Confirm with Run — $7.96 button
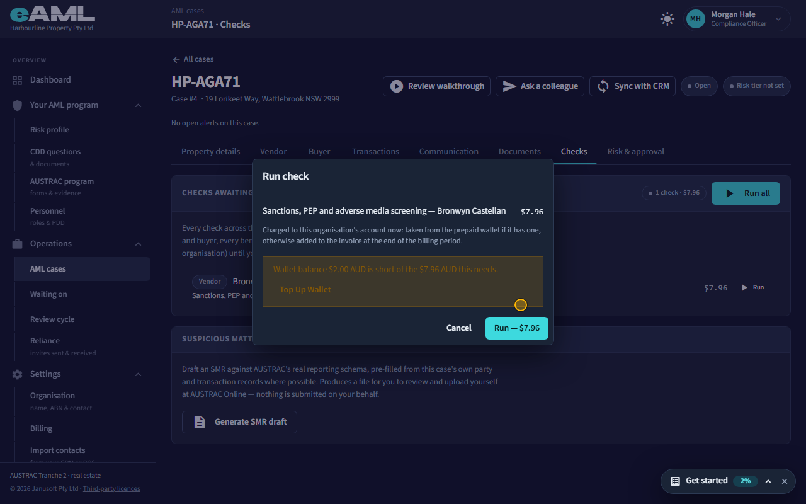 point(517,328)
